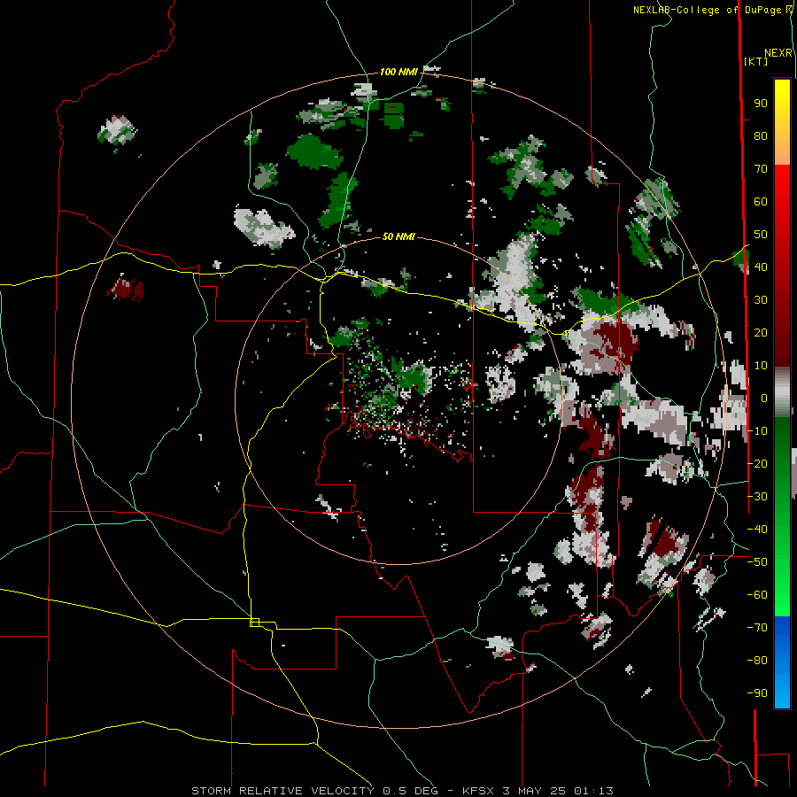Click the 80 value on the scale

761,136
